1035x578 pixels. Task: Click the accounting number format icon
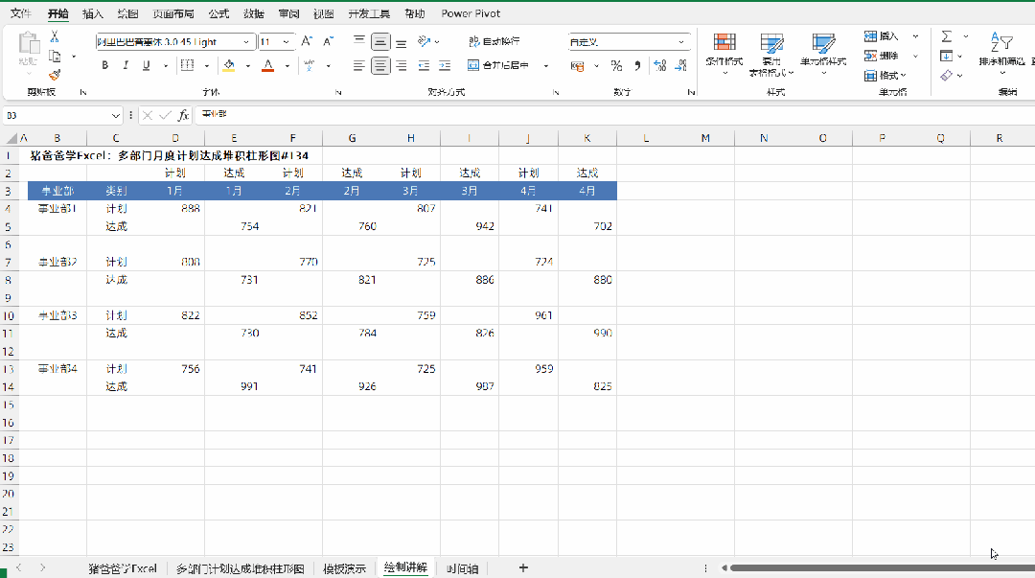point(578,66)
